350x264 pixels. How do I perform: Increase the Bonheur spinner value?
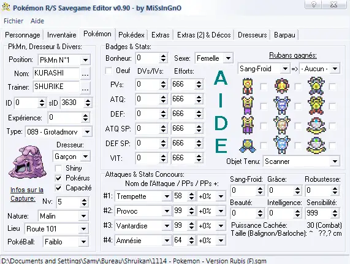click(x=163, y=56)
